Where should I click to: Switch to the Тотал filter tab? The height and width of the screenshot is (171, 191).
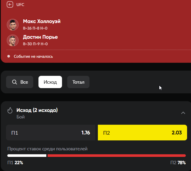[x=78, y=82]
